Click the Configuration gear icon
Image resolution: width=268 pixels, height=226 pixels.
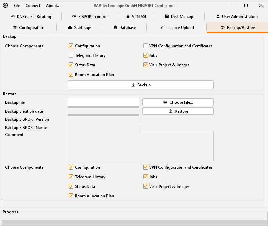[x=15, y=28]
